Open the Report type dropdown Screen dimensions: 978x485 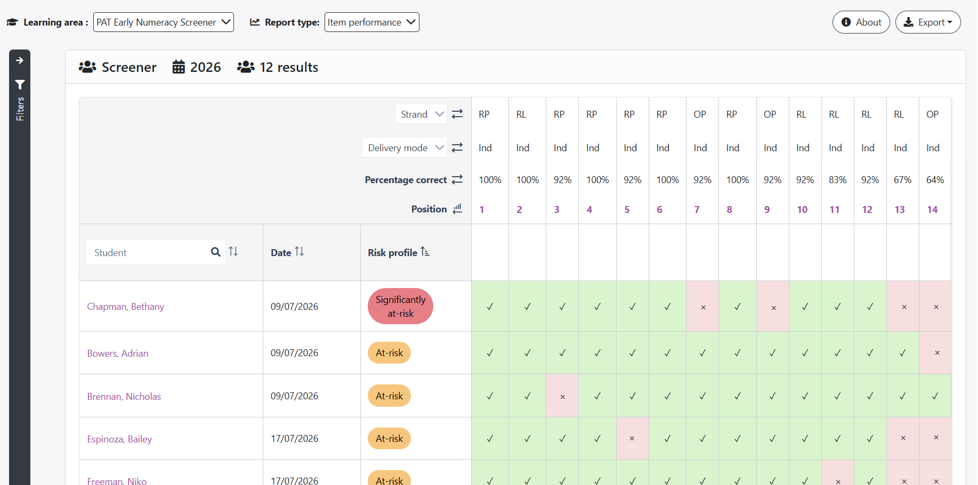pyautogui.click(x=372, y=22)
